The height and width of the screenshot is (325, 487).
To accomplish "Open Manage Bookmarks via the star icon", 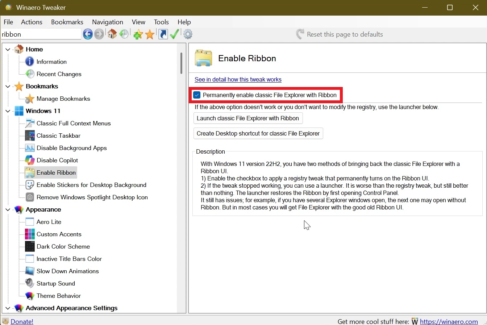I will point(150,34).
